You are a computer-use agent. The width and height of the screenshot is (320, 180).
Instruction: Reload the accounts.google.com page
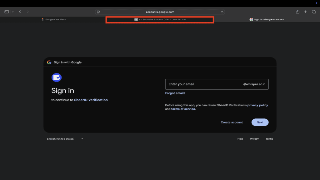pos(222,12)
